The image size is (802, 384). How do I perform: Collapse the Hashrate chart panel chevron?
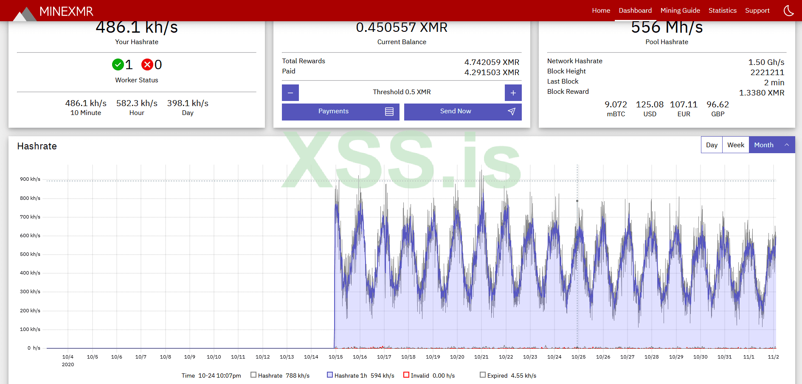click(x=787, y=145)
